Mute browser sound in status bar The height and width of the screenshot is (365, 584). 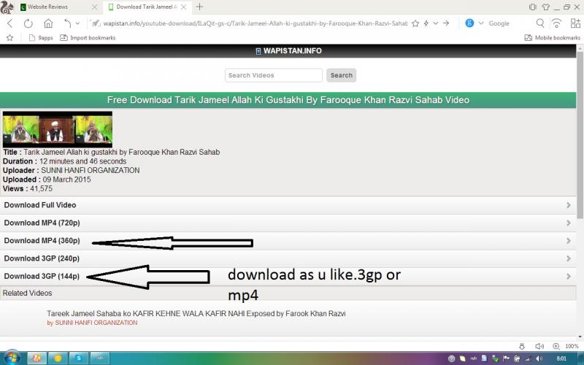539,346
